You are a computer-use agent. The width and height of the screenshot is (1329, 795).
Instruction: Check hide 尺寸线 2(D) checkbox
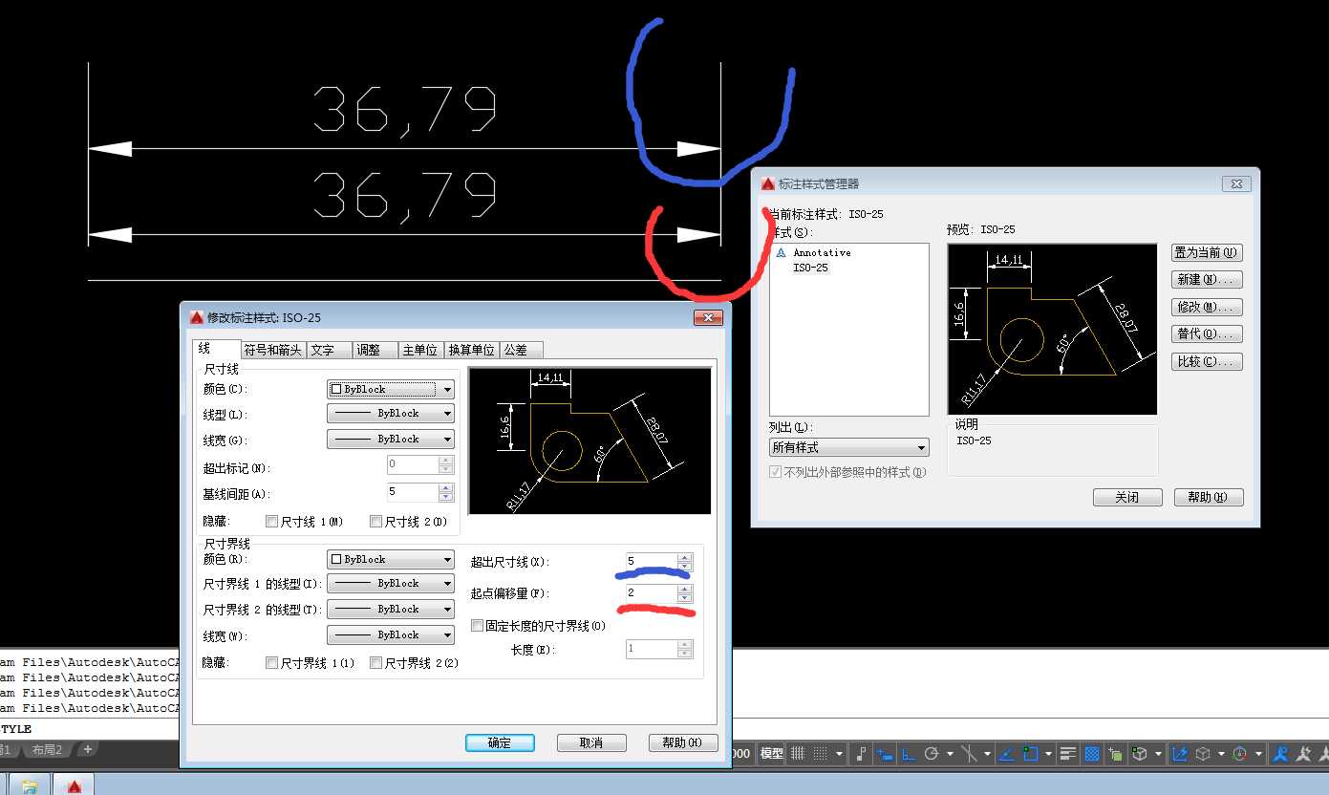click(x=375, y=522)
